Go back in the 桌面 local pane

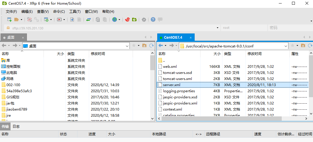[x=4, y=46]
